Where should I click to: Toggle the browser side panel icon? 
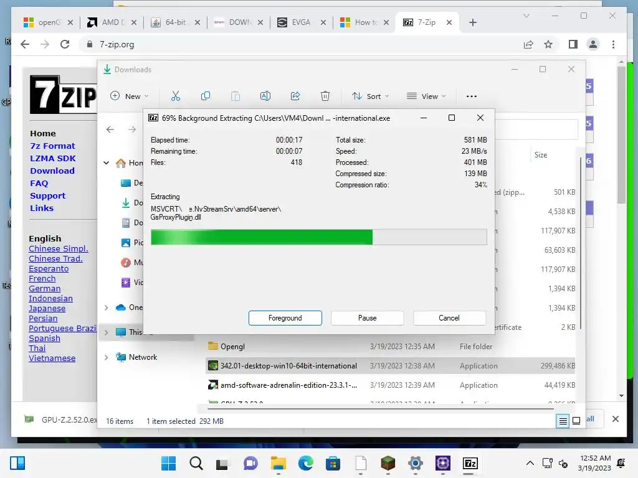point(573,44)
